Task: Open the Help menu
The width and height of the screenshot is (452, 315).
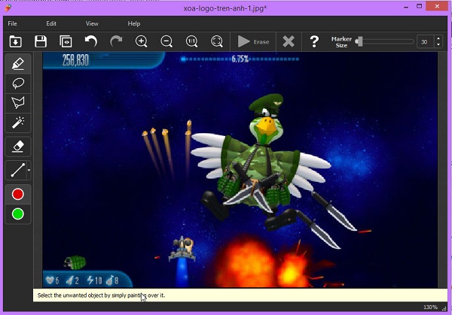Action: [x=134, y=23]
